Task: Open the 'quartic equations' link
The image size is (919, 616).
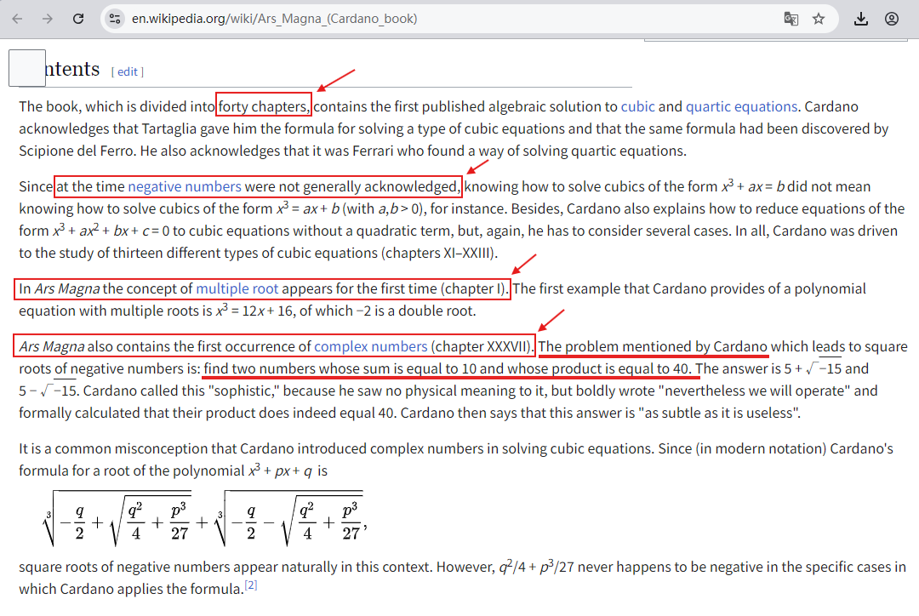Action: [x=741, y=106]
